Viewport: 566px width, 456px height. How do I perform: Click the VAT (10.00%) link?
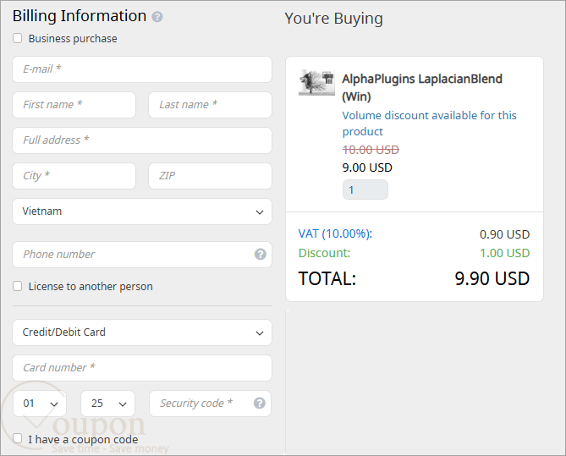(335, 234)
